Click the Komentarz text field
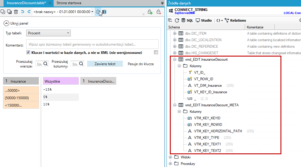 (x=92, y=44)
